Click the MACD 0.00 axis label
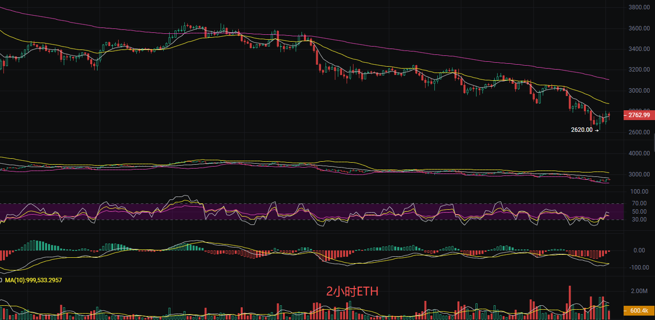655x320 pixels. click(639, 250)
